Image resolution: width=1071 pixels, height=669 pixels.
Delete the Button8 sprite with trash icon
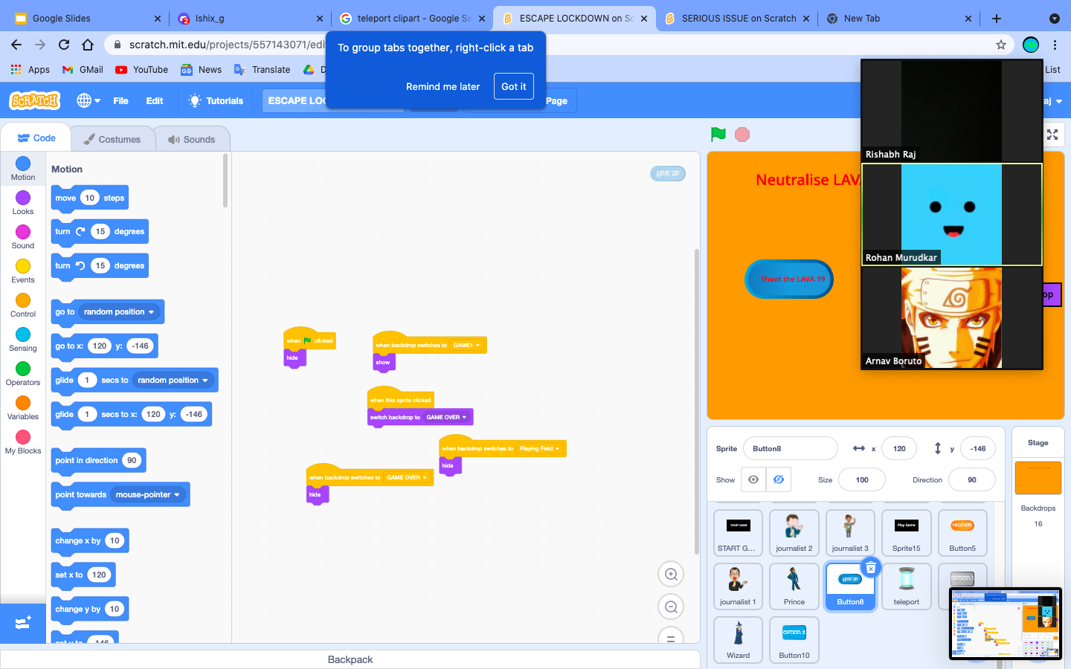click(x=871, y=568)
